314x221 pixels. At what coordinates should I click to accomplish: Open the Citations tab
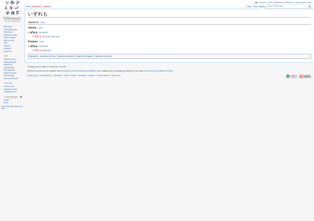[x=47, y=7]
